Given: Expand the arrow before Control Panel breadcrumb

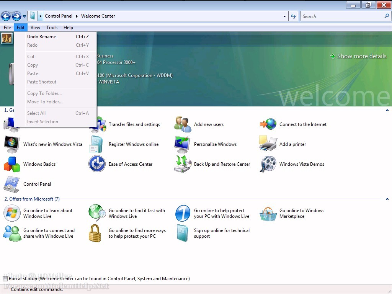Looking at the screenshot, I should tap(40, 16).
